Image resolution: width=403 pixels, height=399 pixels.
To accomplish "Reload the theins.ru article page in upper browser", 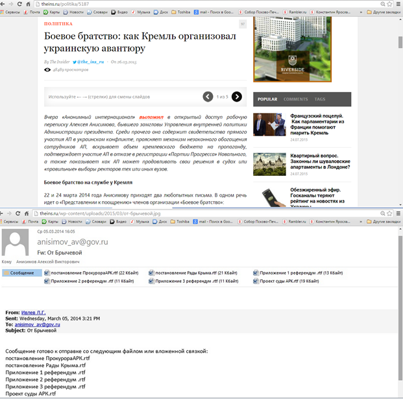I will point(19,4).
